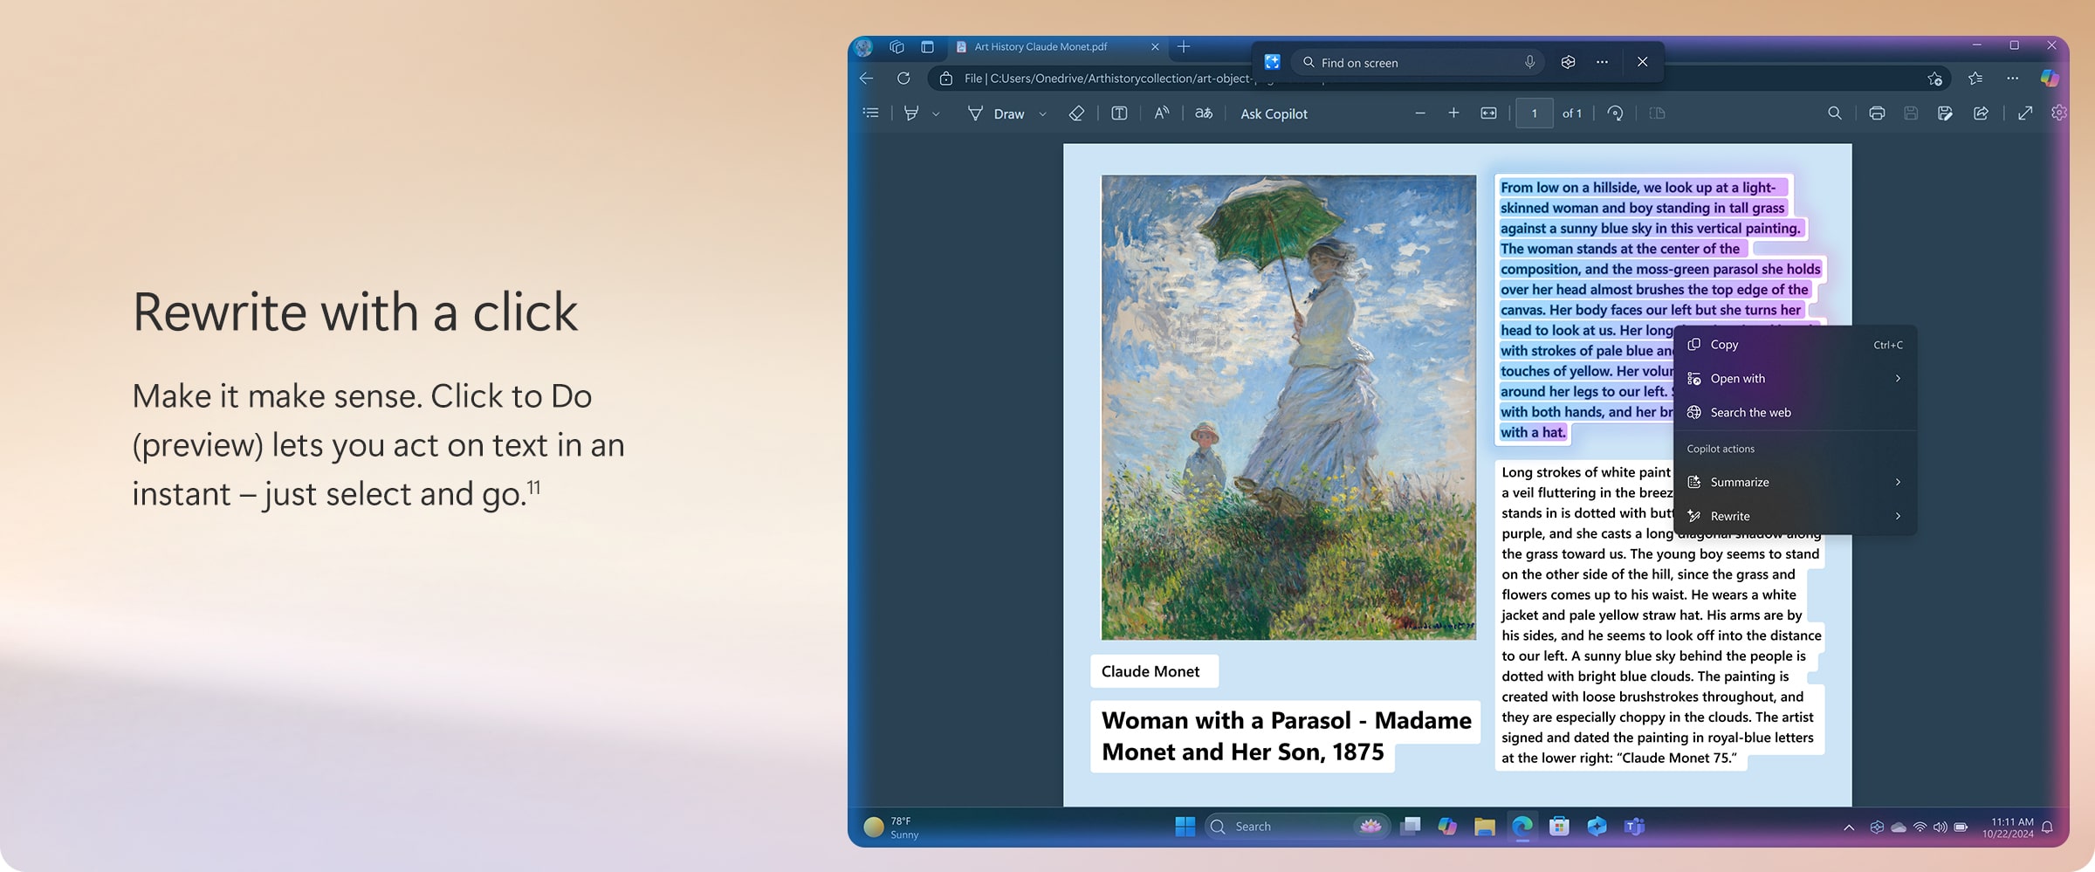Click the Woman with a Parasol title

point(1286,736)
